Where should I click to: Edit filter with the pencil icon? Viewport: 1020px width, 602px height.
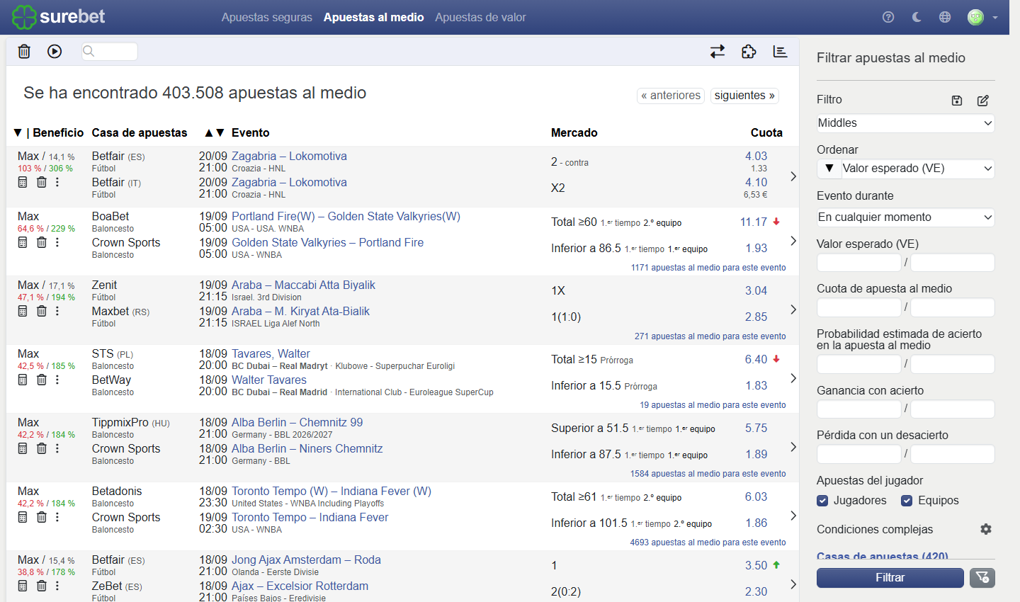click(x=983, y=101)
